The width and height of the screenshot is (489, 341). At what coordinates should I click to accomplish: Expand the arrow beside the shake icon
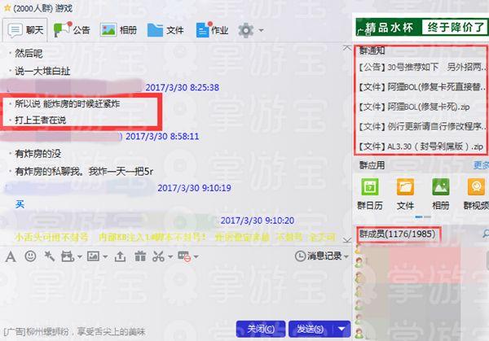[80, 257]
